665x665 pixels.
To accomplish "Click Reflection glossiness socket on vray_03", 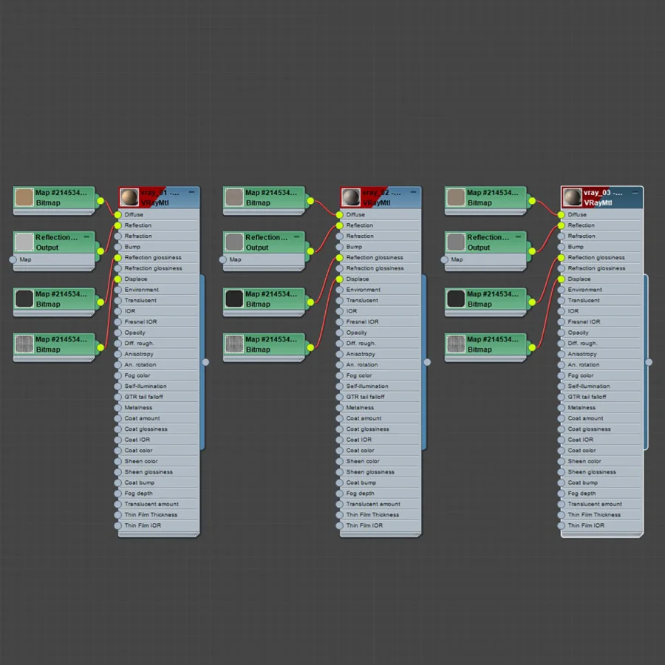I will pos(561,257).
